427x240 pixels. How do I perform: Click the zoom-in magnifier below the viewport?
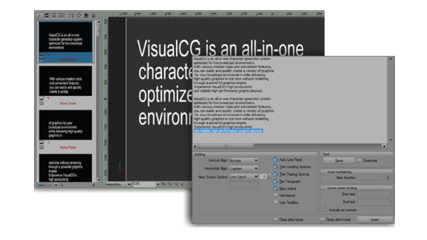pos(163,184)
